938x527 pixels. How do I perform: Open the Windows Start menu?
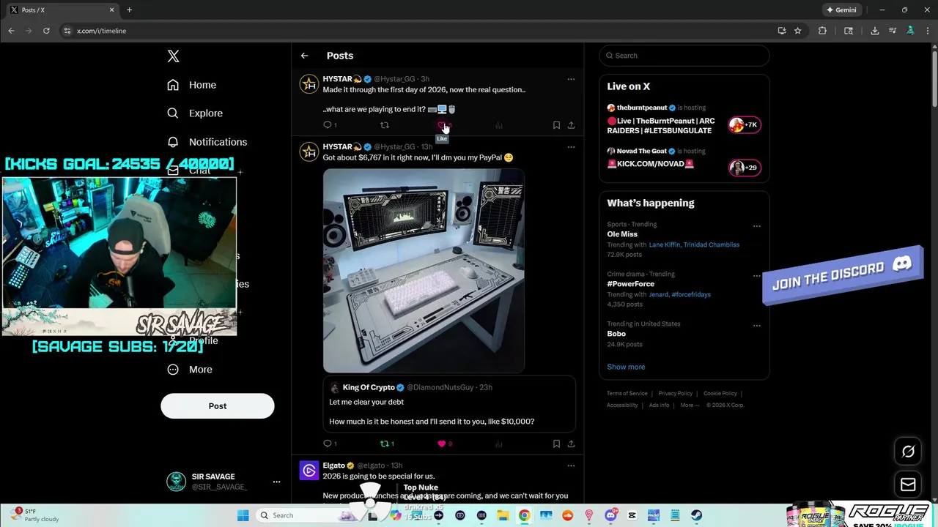click(x=243, y=515)
